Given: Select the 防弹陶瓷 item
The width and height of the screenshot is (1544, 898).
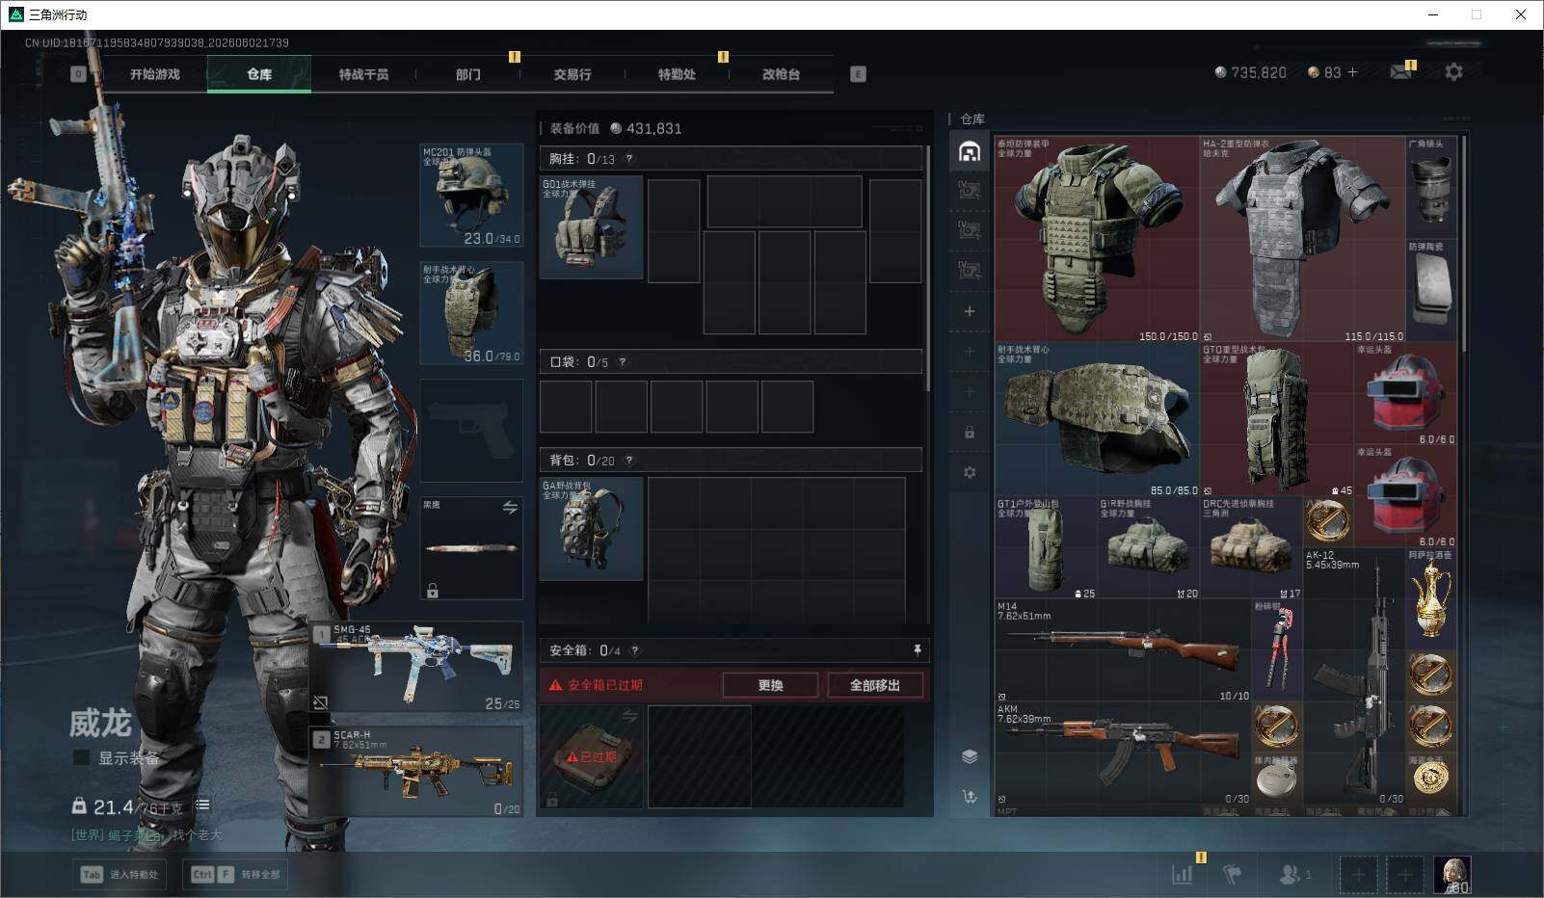Looking at the screenshot, I should coord(1431,291).
